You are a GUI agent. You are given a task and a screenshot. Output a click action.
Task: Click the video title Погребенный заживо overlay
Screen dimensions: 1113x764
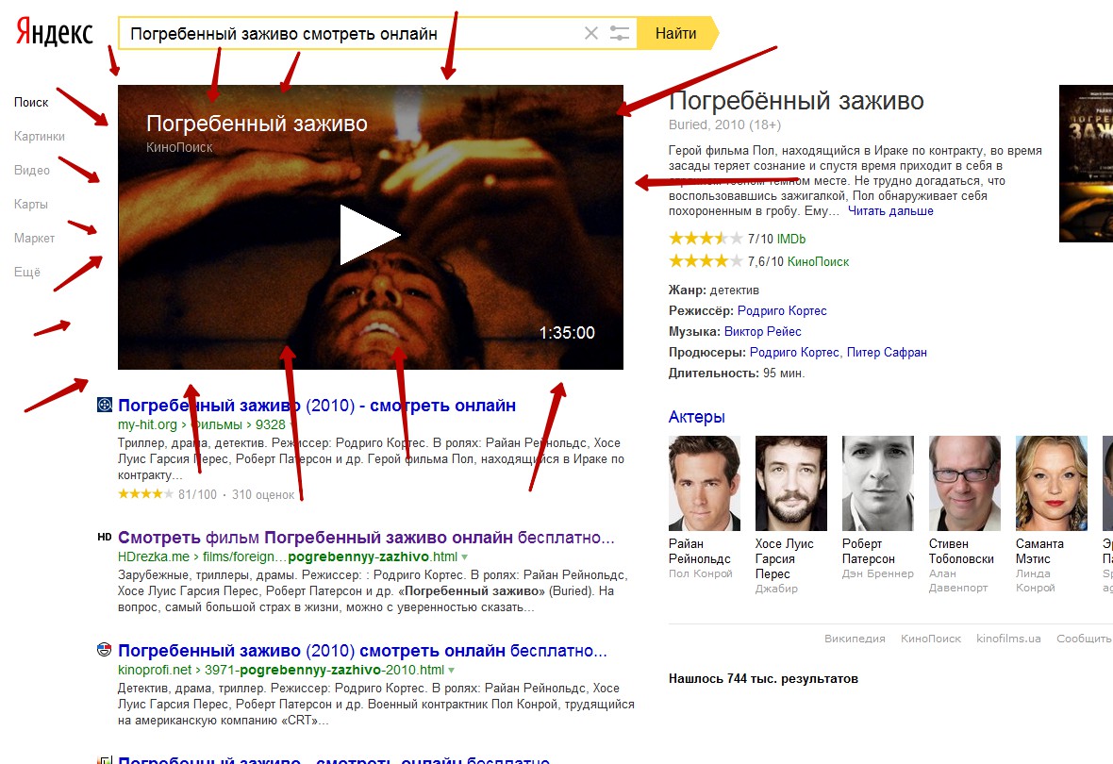click(257, 124)
